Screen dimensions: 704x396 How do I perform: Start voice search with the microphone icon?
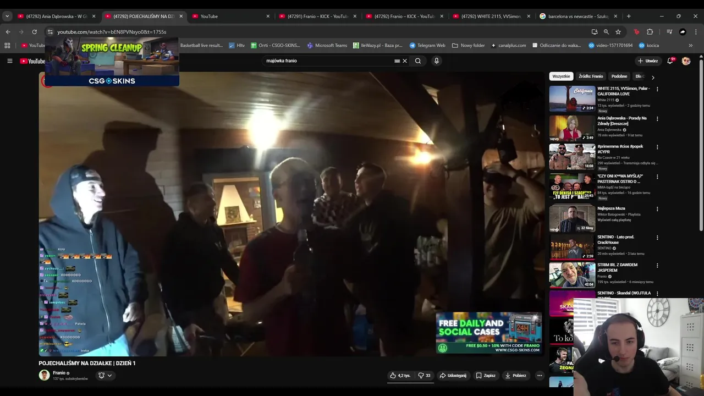tap(437, 61)
